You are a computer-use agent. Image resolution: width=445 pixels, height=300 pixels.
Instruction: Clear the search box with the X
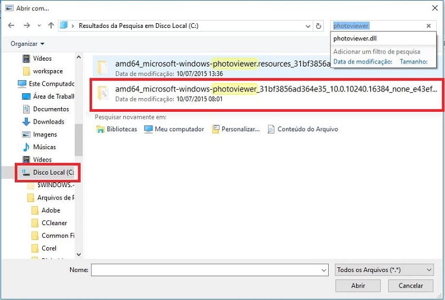pyautogui.click(x=428, y=26)
